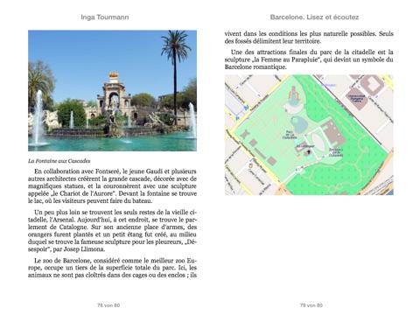Click the museum shield icon on map
The height and width of the screenshot is (315, 420).
[250, 165]
